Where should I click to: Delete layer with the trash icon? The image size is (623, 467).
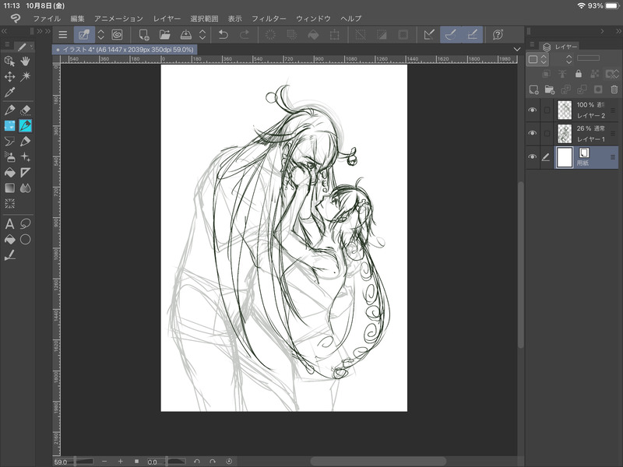click(x=614, y=90)
